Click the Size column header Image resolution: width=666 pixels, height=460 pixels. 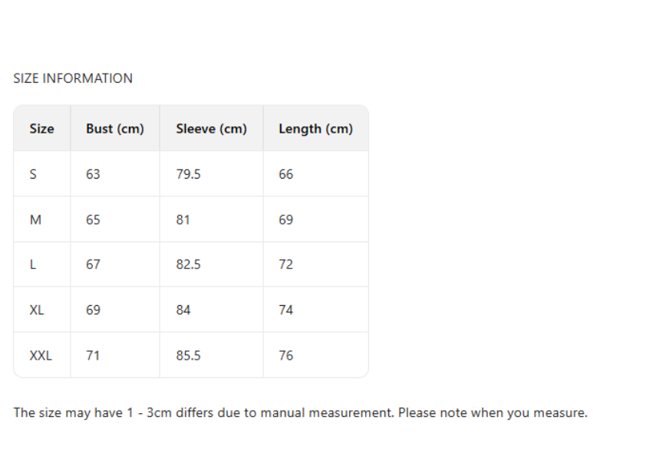click(41, 129)
